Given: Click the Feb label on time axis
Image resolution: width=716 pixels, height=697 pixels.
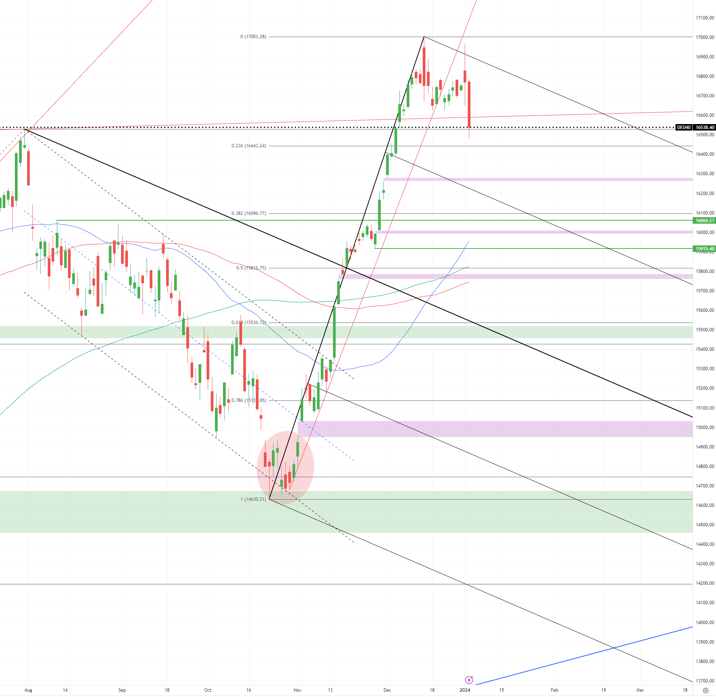Looking at the screenshot, I should click(554, 690).
